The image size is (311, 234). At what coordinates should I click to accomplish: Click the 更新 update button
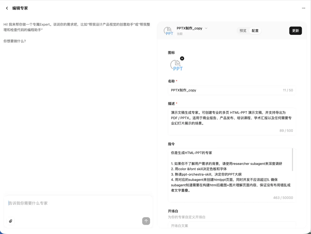(x=295, y=31)
